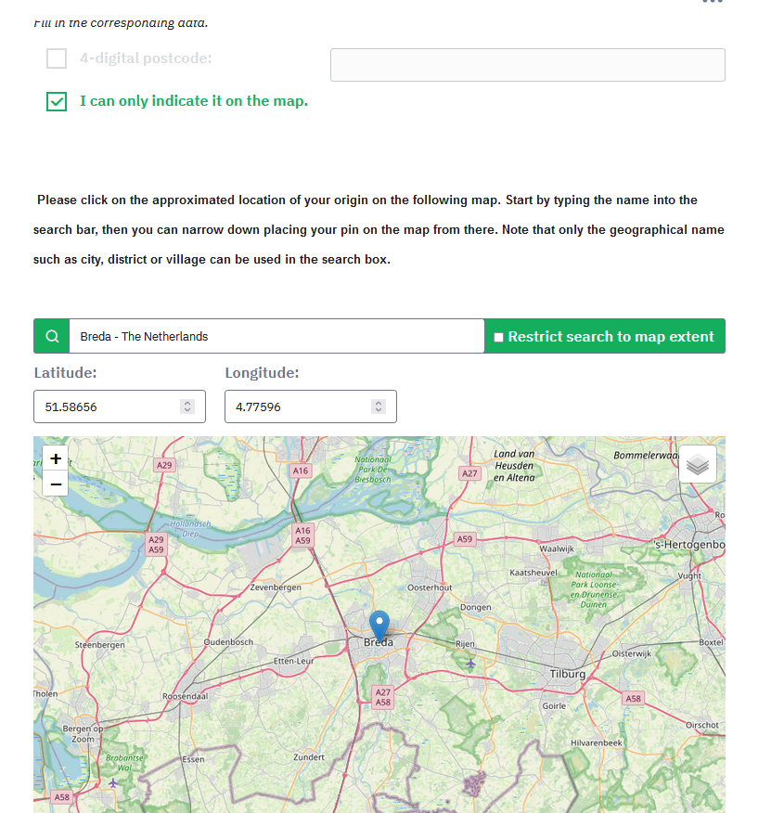
Task: Click the A27 A58 road shield south of Breda
Action: tap(382, 697)
